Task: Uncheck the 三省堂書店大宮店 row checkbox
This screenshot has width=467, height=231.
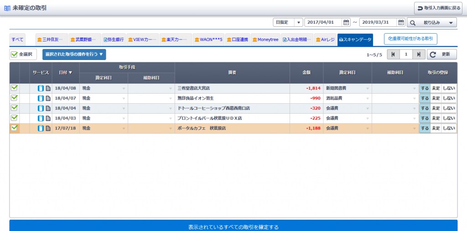Action: (x=14, y=88)
